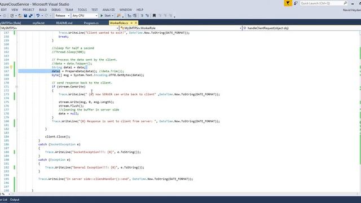Open the Output panel tab
The height and width of the screenshot is (203, 361).
pos(15,200)
